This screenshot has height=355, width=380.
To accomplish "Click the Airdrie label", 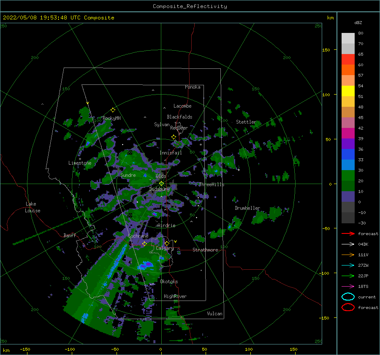I will click(166, 225).
